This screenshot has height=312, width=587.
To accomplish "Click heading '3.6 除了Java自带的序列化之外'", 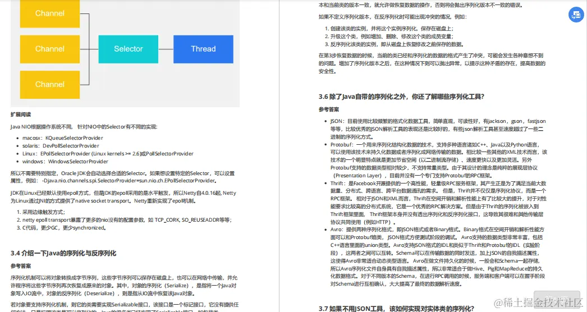I will [401, 97].
